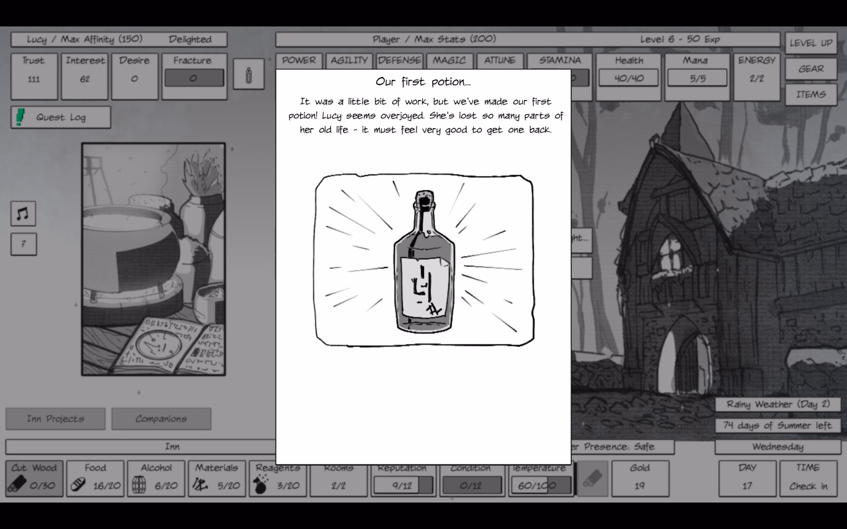Click the Interest 62 stat box
This screenshot has width=847, height=529.
coord(85,77)
